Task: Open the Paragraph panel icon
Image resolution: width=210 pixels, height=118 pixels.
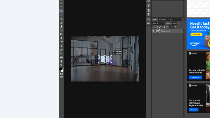Action: coord(149,14)
